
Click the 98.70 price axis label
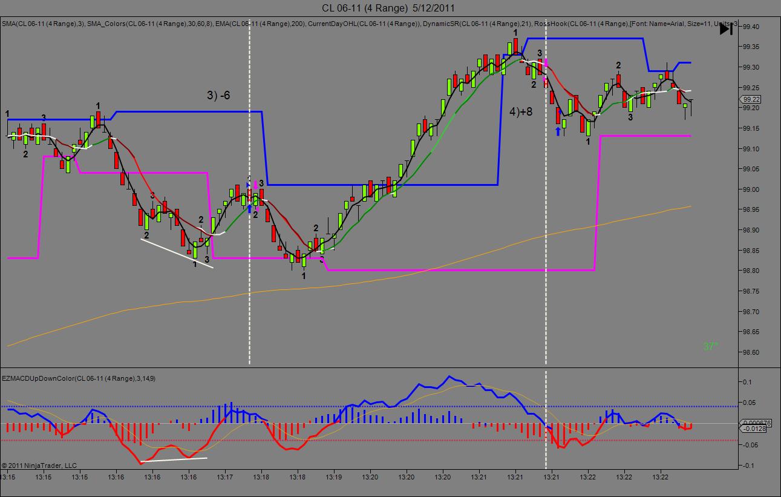[752, 312]
